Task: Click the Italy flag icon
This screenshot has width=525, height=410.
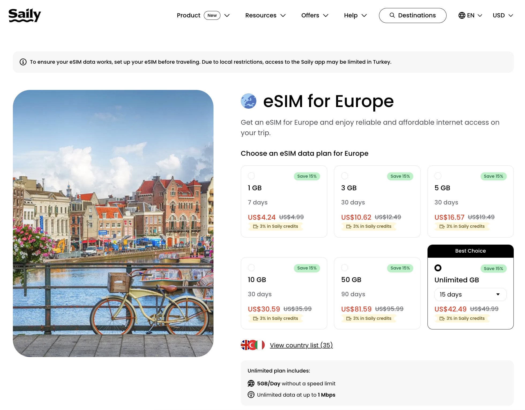Action: [260, 345]
